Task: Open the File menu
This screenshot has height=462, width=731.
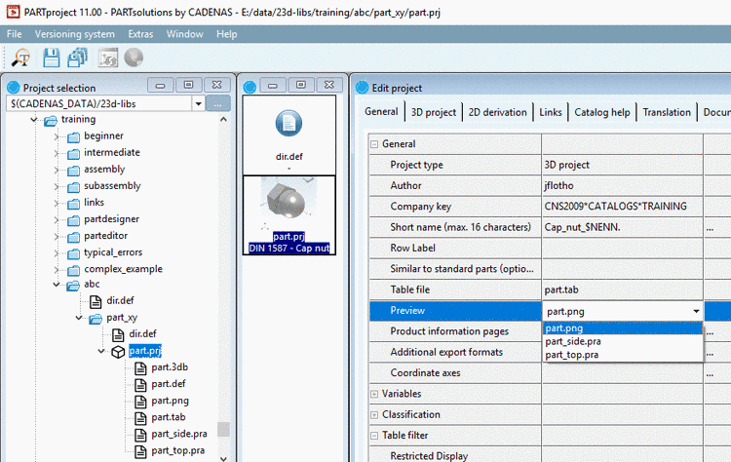Action: [14, 34]
